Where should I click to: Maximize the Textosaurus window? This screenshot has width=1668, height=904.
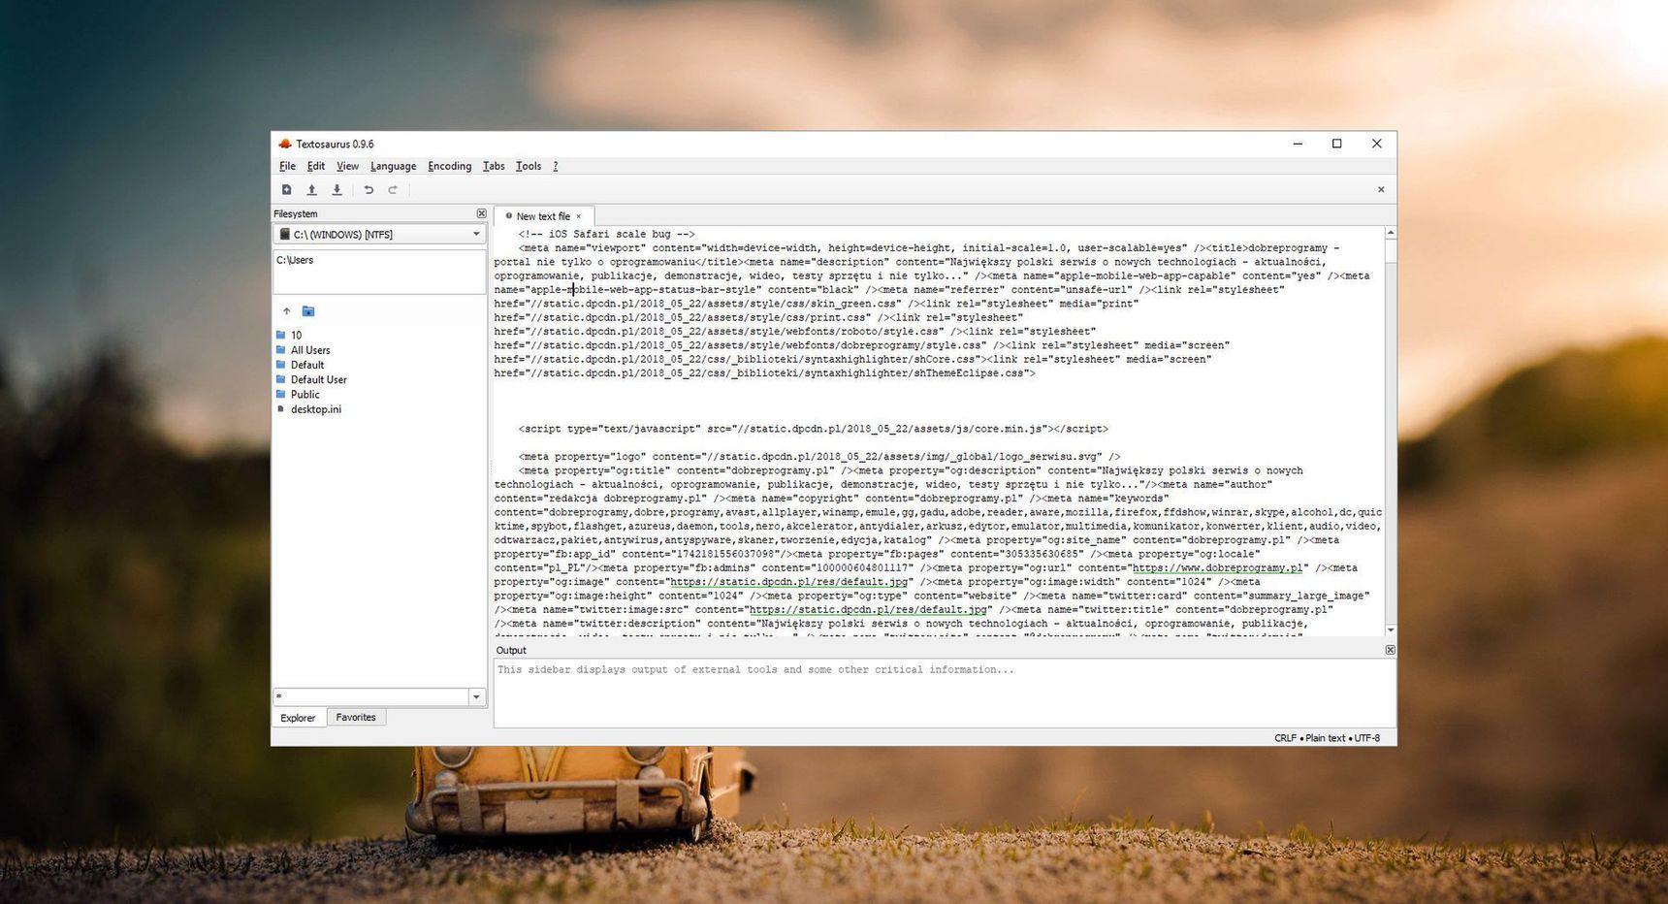tap(1336, 144)
